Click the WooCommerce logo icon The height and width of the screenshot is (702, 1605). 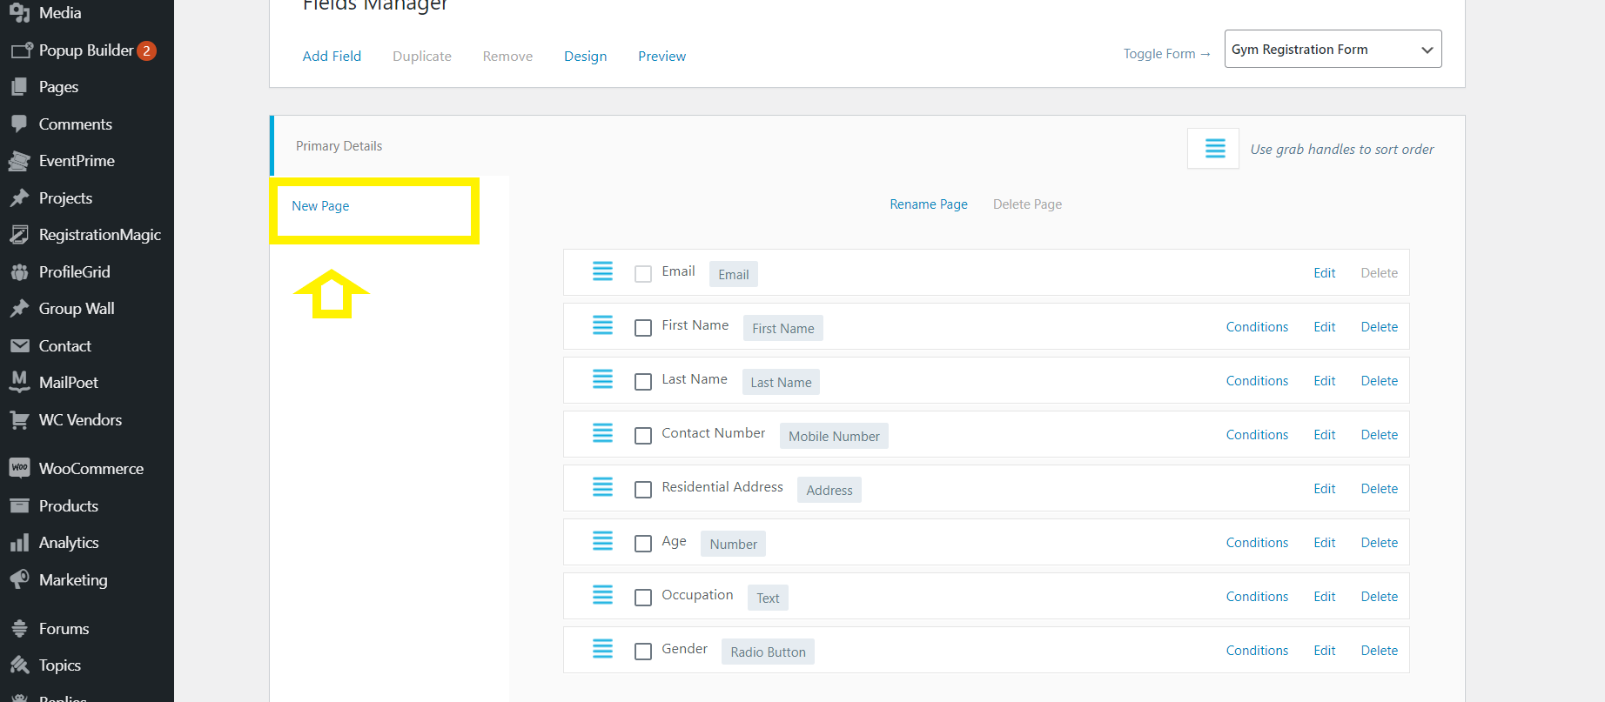tap(19, 468)
